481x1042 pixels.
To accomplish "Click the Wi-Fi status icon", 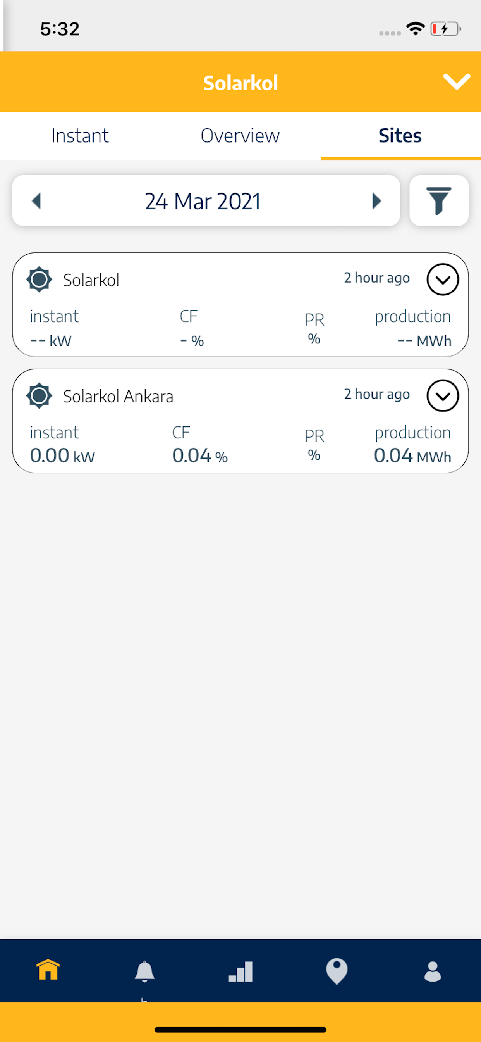I will coord(416,29).
